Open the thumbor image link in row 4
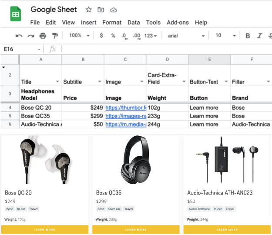Viewport: 272px width, 235px height. coord(125,107)
